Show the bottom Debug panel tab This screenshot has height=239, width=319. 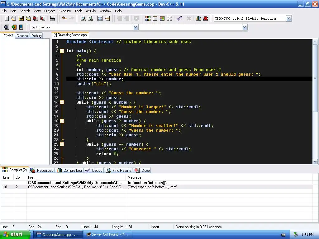[x=94, y=170]
